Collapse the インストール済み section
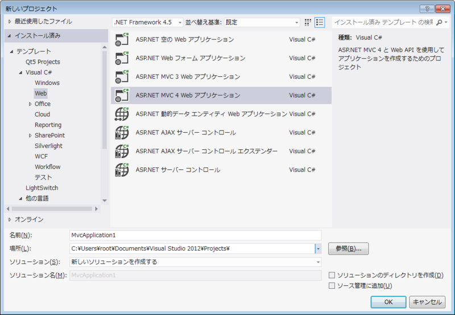Image resolution: width=455 pixels, height=315 pixels. pos(9,36)
